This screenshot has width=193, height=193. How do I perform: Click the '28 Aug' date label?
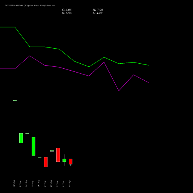tap(51, 183)
